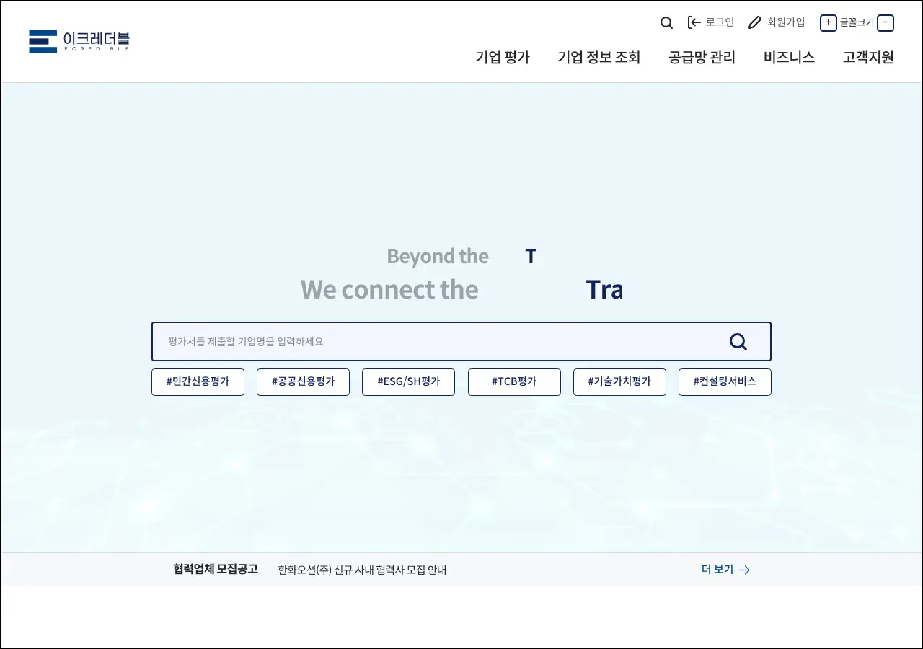Screen dimensions: 923x649
Task: Click the login arrow icon
Action: coord(694,22)
